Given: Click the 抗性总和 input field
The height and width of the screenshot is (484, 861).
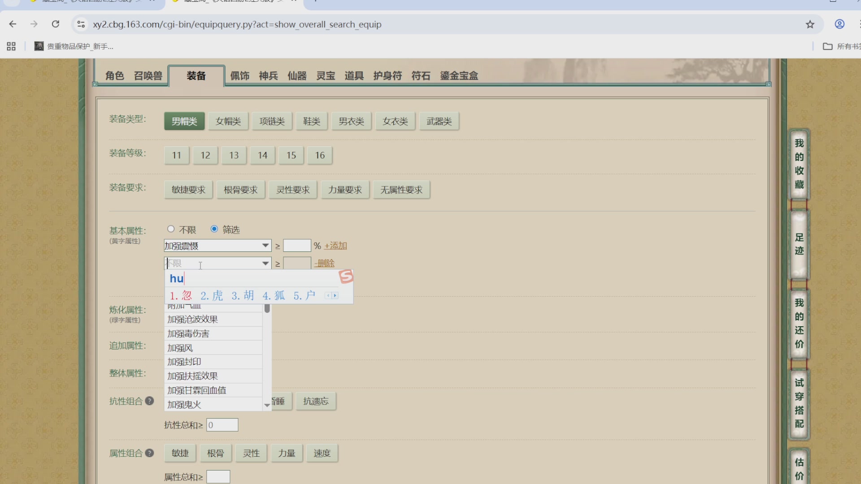Looking at the screenshot, I should 222,425.
